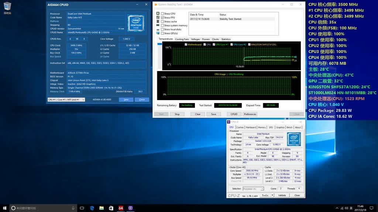This screenshot has height=212, width=378.
Task: Launch Microsoft Edge from the taskbar
Action: 92,208
